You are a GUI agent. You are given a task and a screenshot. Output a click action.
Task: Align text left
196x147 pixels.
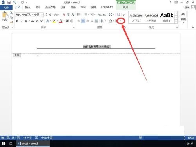pos(79,21)
